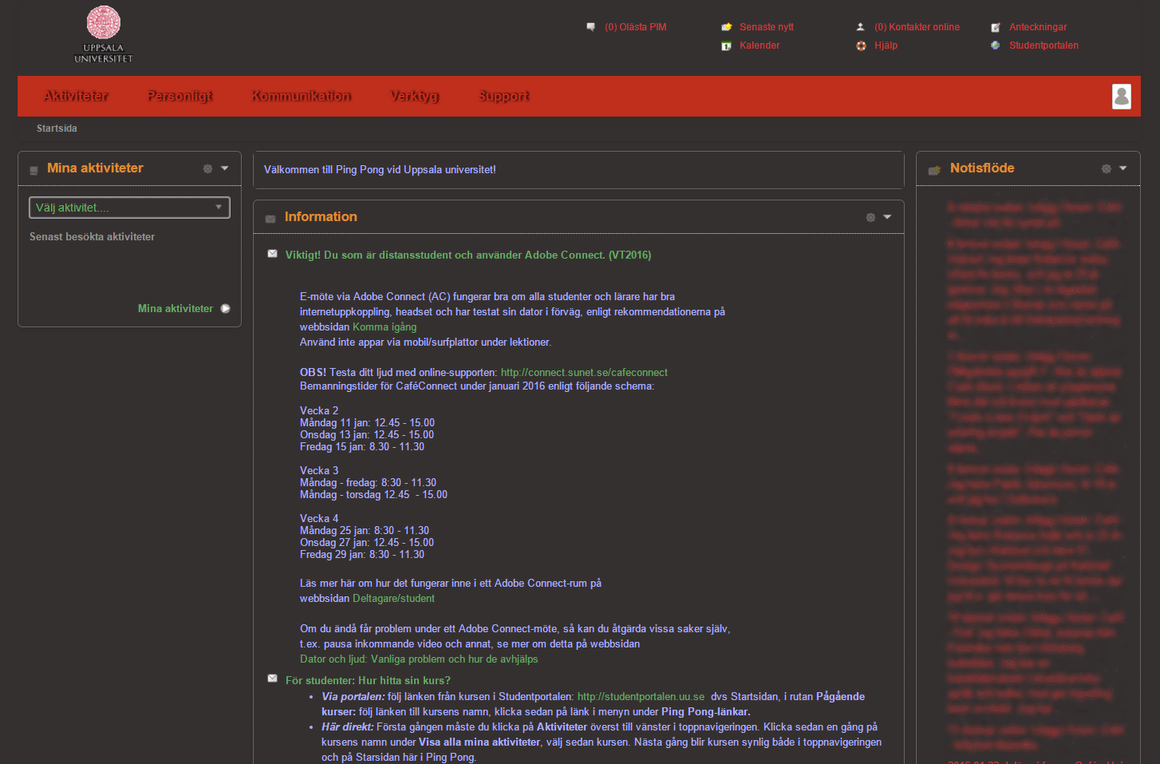Click the Notisflöde panel header icon
Viewport: 1160px width, 764px height.
(934, 170)
